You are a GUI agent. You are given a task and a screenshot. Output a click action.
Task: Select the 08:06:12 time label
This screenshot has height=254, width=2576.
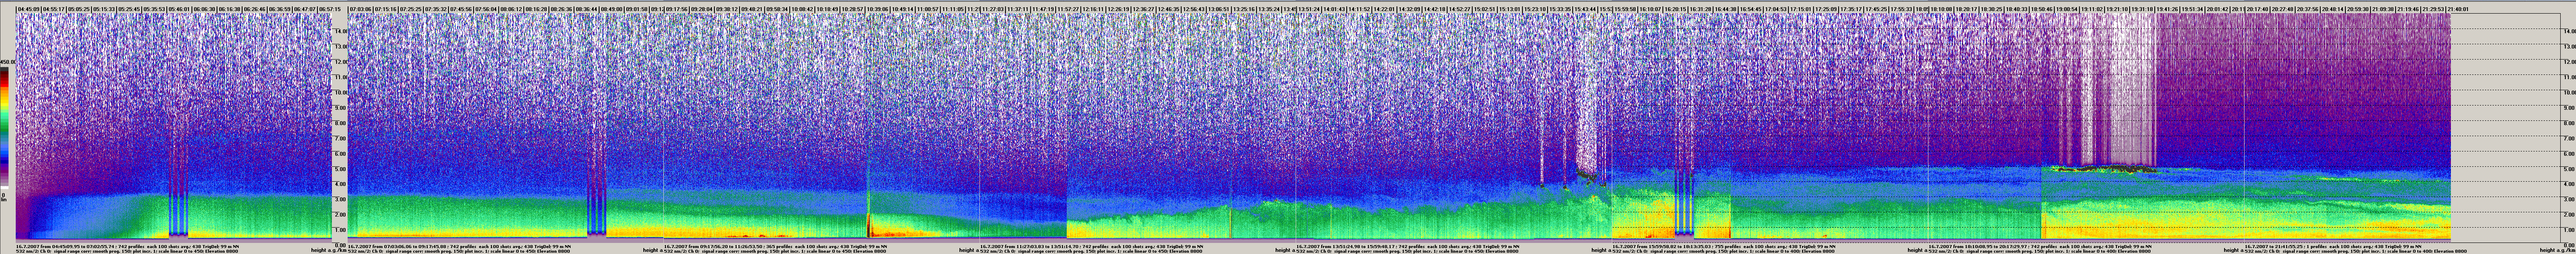(512, 9)
